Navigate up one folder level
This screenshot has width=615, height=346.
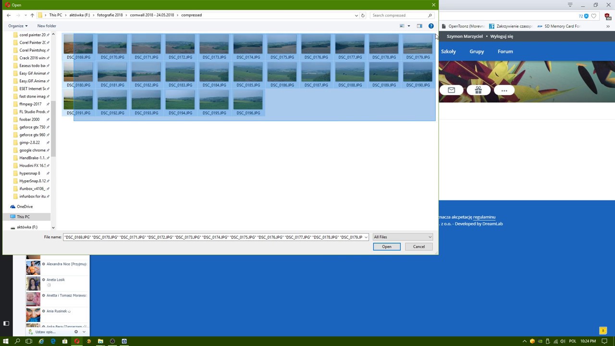click(32, 15)
